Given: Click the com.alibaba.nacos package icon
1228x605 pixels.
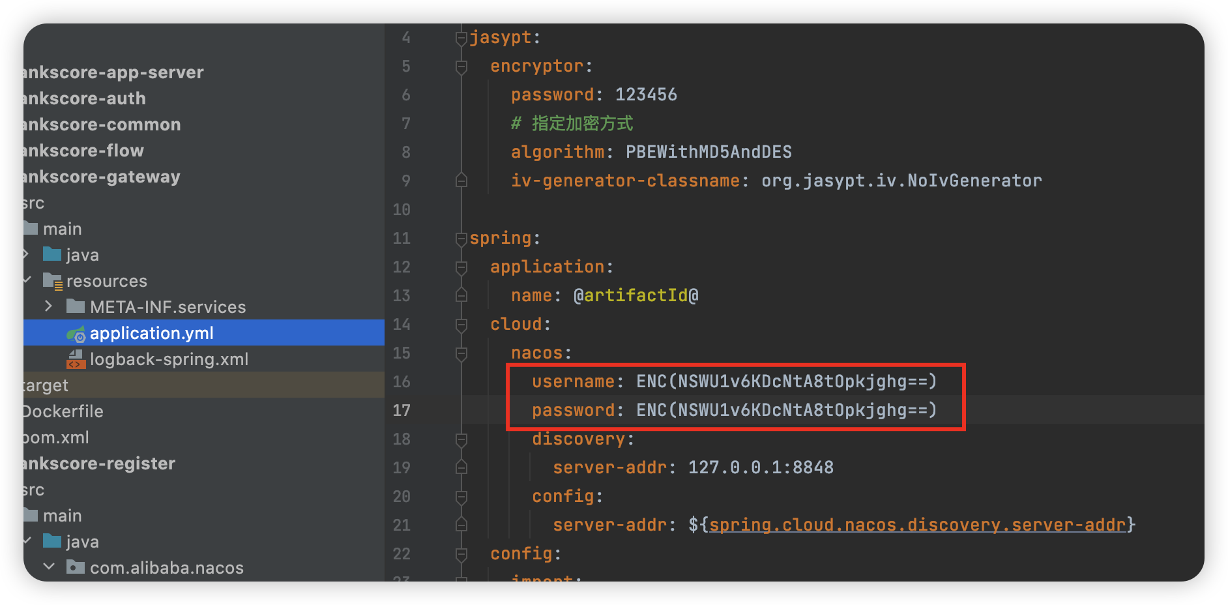Looking at the screenshot, I should coord(76,567).
